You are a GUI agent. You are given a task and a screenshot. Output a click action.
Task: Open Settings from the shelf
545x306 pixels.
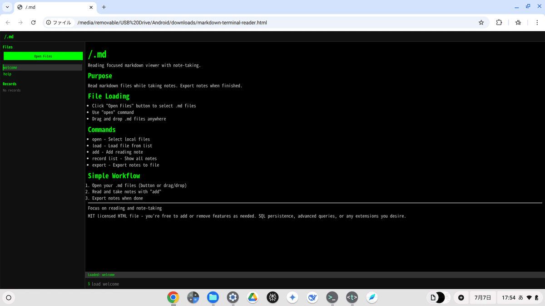tap(233, 297)
